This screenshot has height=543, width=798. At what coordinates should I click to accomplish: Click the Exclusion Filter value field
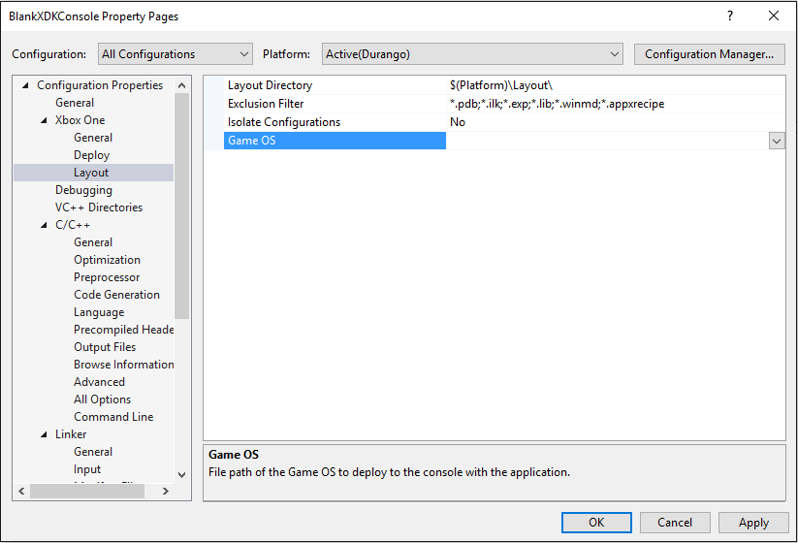coord(616,104)
